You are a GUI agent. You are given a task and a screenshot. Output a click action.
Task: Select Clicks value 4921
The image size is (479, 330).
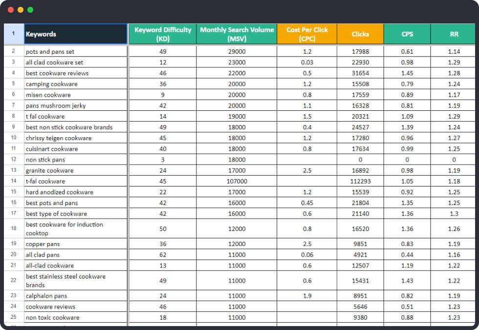[361, 255]
